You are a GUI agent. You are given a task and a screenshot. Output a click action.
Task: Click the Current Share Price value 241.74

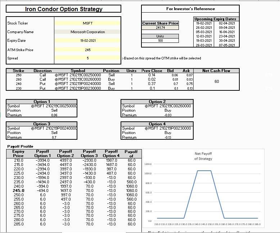[160, 28]
